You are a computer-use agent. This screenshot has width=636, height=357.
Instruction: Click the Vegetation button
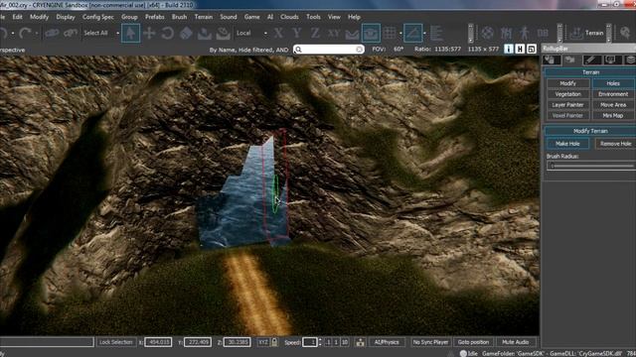click(x=567, y=94)
